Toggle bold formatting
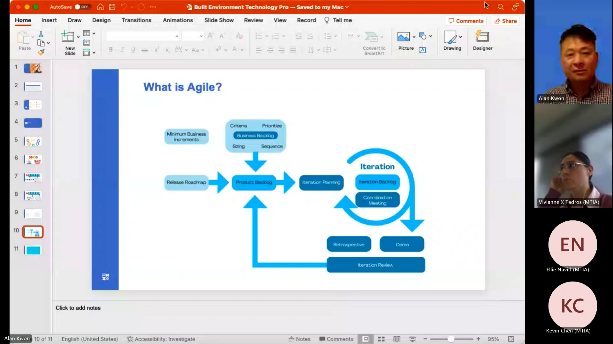 [110, 49]
